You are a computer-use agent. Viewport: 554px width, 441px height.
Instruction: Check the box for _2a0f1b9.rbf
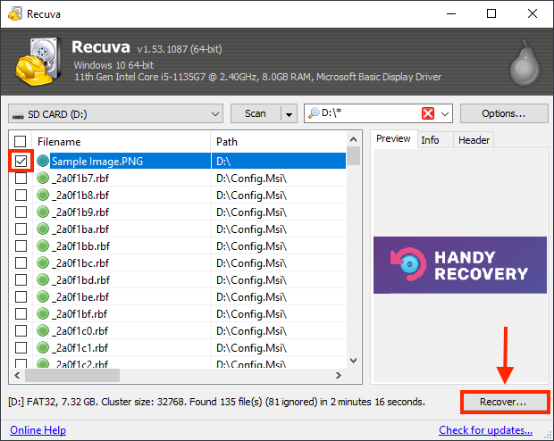click(x=21, y=212)
